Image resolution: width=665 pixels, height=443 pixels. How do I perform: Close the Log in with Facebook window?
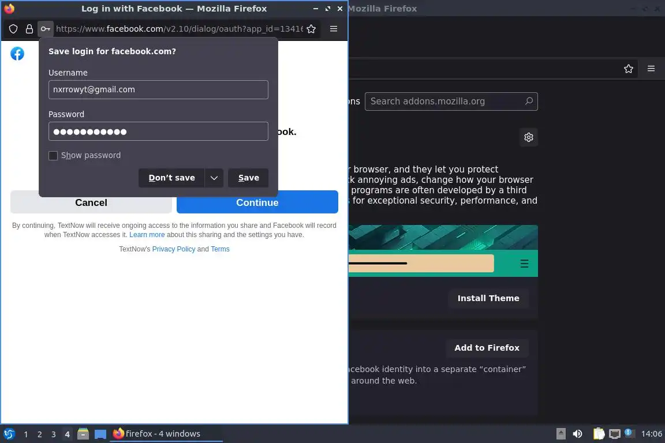(x=339, y=9)
